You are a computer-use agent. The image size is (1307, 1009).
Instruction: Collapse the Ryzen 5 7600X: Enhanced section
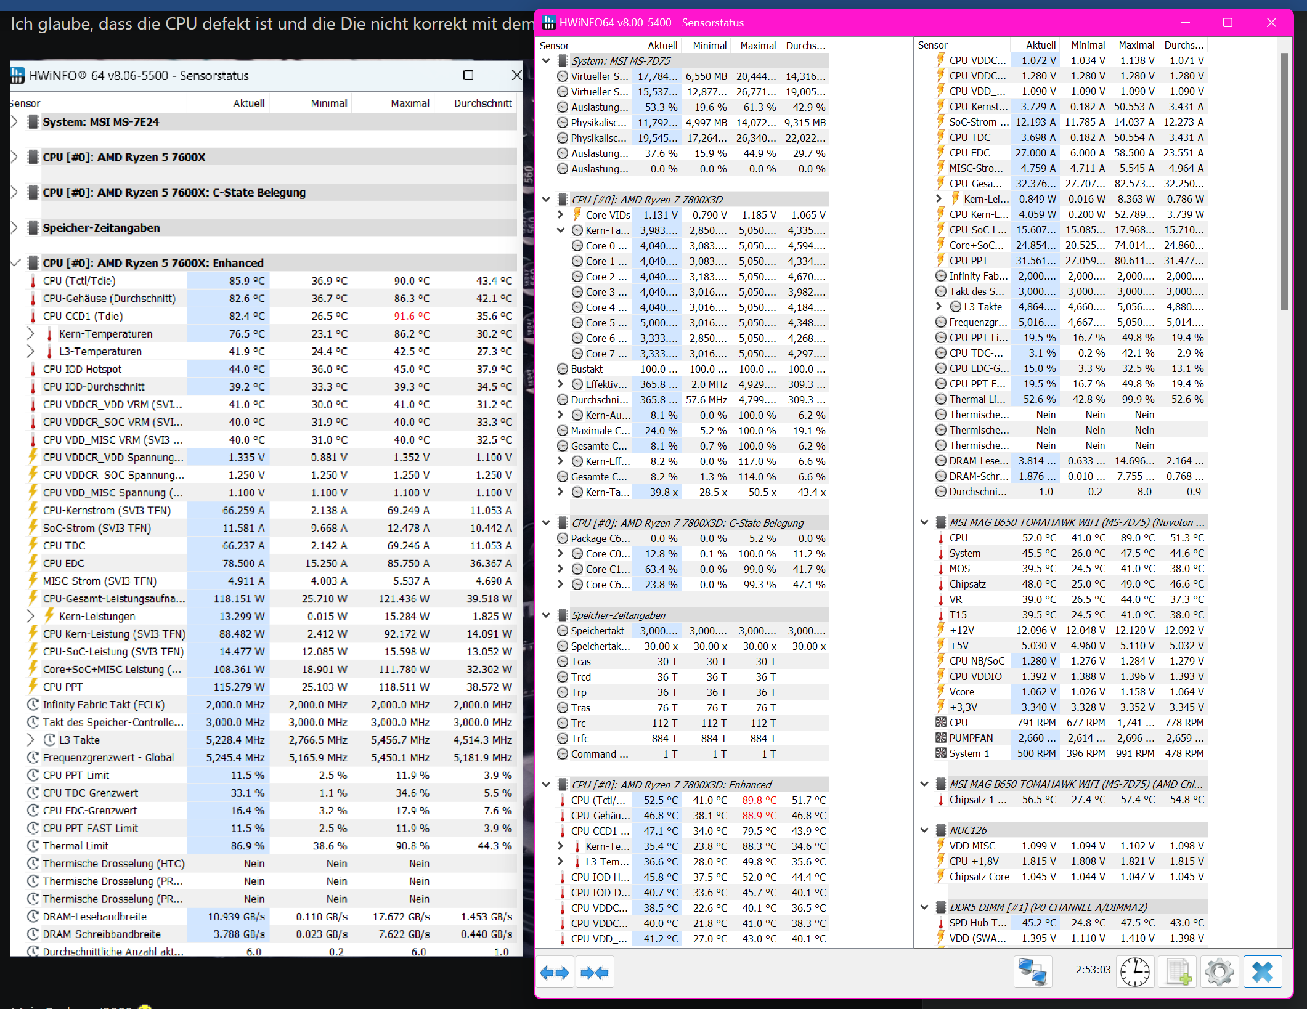pos(15,263)
